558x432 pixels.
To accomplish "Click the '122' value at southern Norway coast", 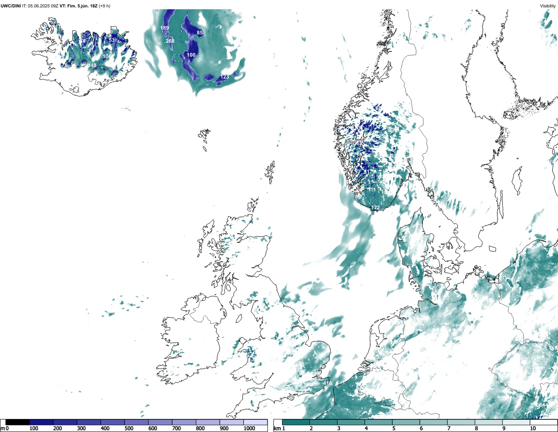I will (x=375, y=208).
